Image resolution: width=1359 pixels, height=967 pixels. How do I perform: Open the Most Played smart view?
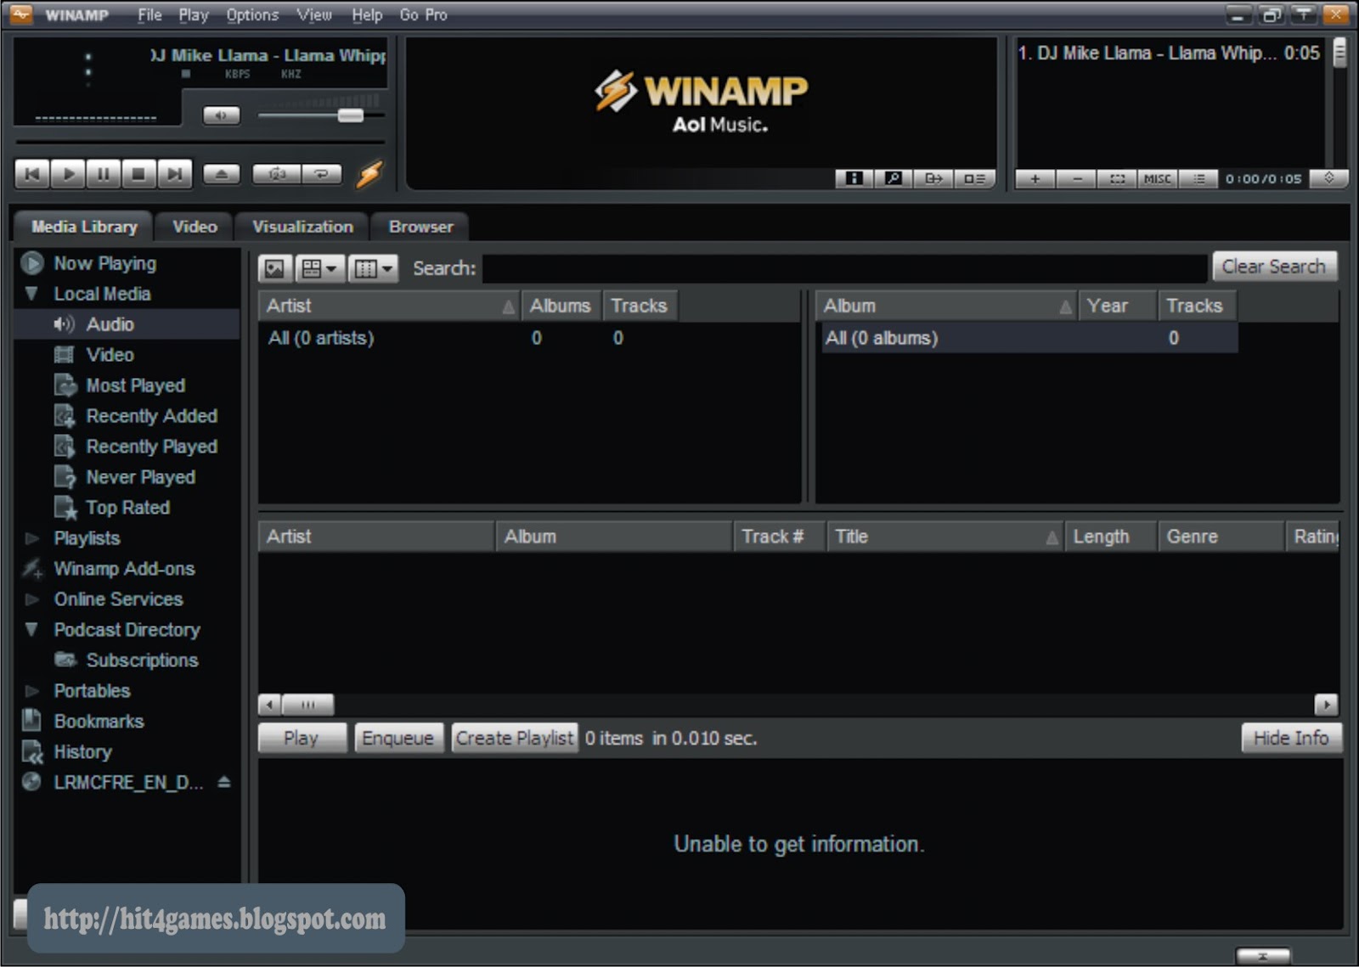(135, 385)
